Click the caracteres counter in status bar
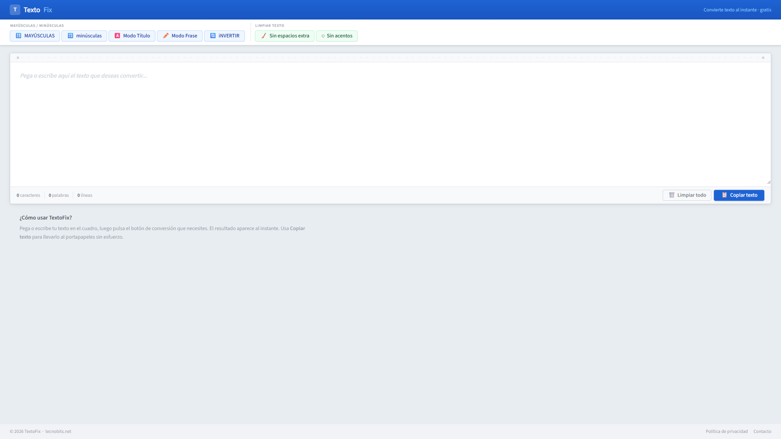This screenshot has width=781, height=439. 28,195
